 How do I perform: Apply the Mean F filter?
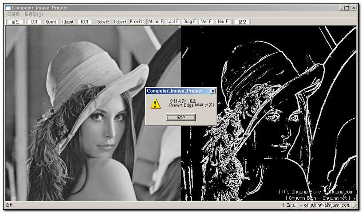click(x=156, y=21)
